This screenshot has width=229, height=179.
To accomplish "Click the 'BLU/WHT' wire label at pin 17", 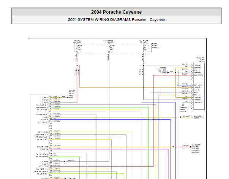I will pos(57,136).
